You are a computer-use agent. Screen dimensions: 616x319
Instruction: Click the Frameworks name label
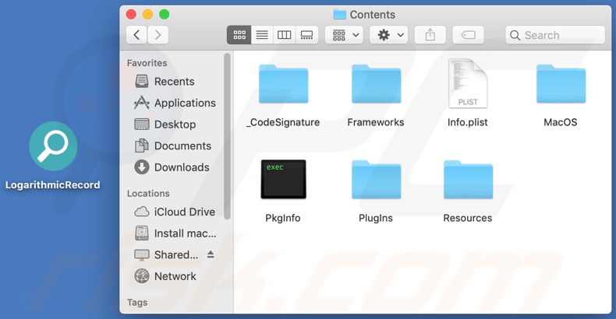point(376,122)
